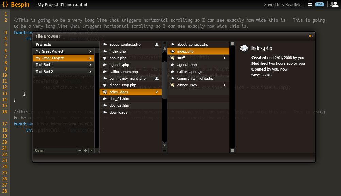
Task: Click the list lines icon in header
Action: click(x=310, y=4)
